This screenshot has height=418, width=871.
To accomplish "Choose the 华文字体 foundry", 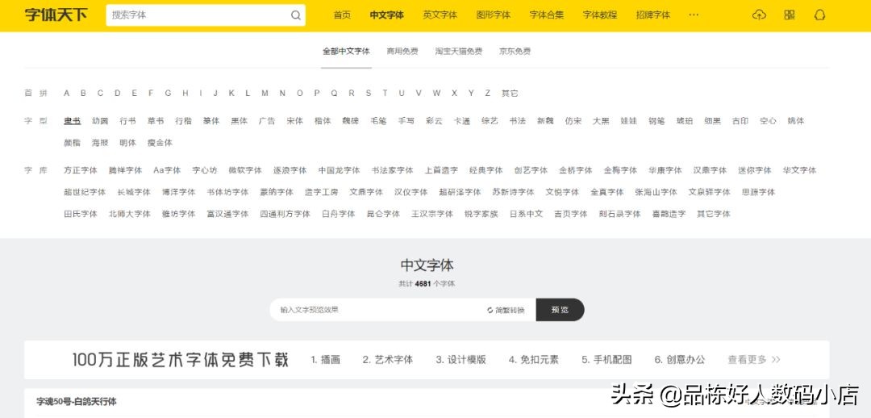I will (799, 170).
